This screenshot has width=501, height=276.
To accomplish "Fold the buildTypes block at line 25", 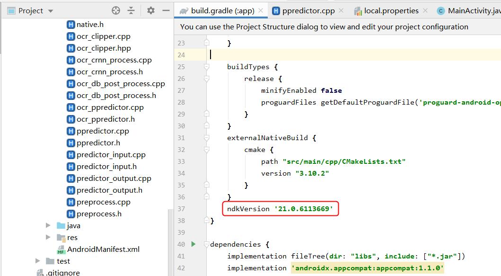I will (207, 67).
